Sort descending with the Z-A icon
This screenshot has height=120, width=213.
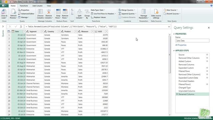click(72, 14)
